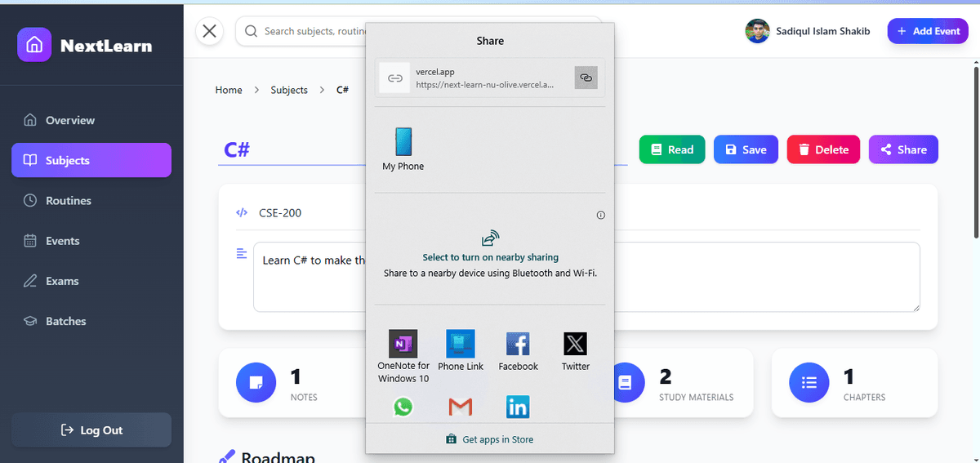Viewport: 980px width, 463px height.
Task: Share using Phone Link app
Action: click(461, 350)
